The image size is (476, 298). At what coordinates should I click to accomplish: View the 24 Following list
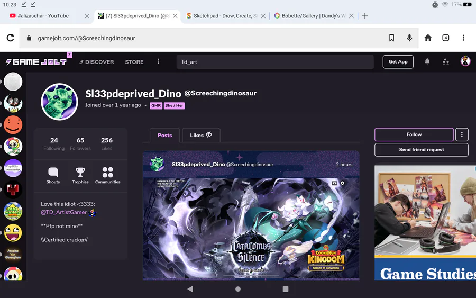(x=54, y=143)
